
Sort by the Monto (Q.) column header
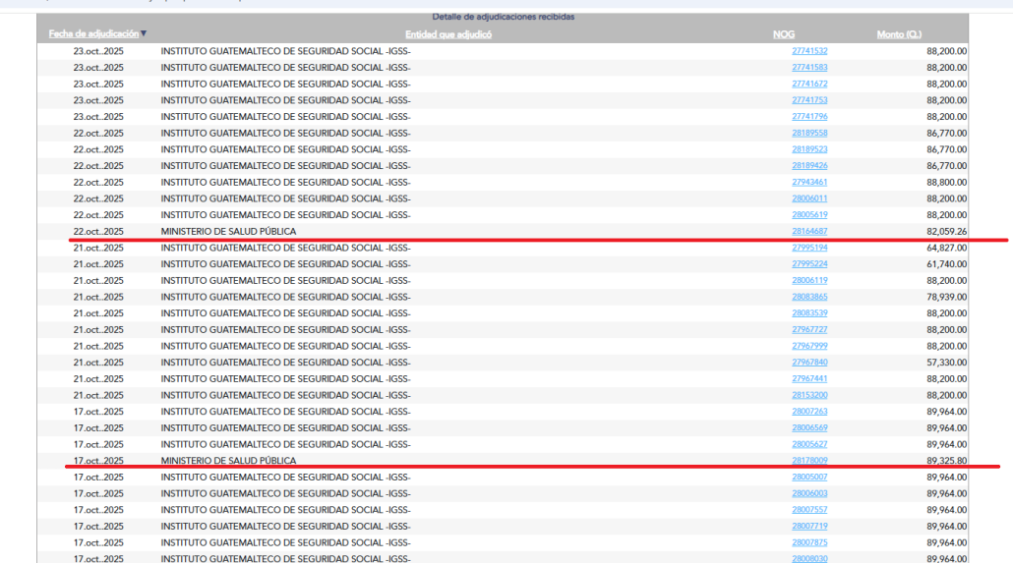(899, 34)
